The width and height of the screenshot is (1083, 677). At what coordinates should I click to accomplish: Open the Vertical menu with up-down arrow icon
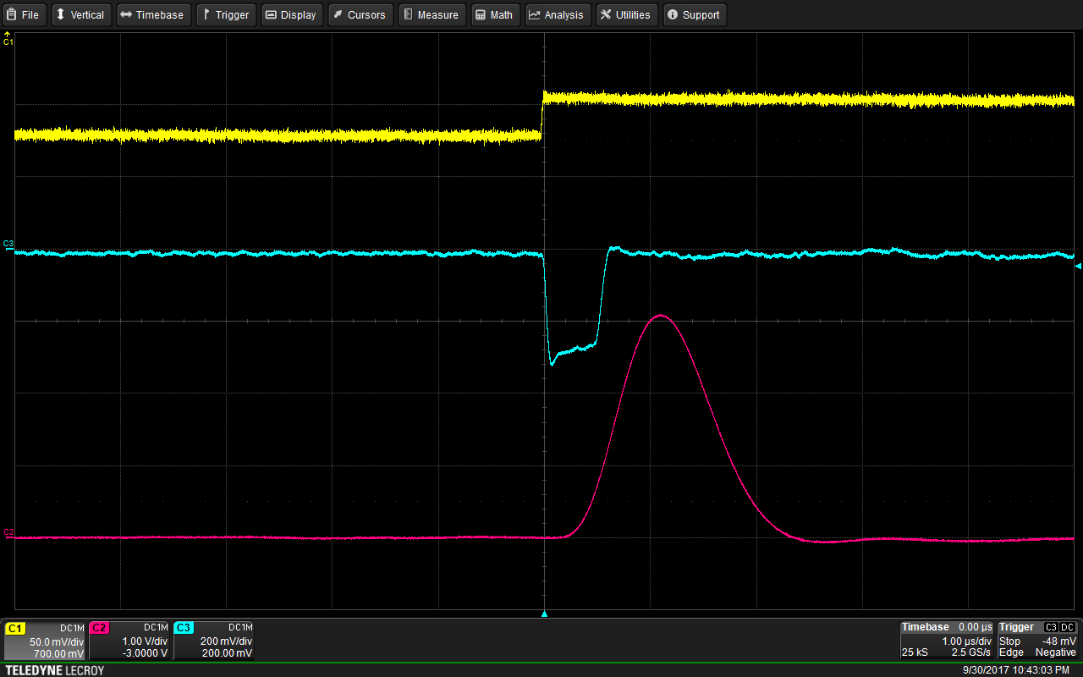coord(80,15)
